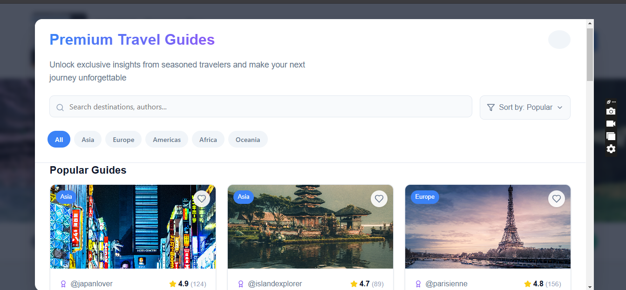Click the badge icon beside @islandexplorer
The image size is (626, 290).
point(241,284)
